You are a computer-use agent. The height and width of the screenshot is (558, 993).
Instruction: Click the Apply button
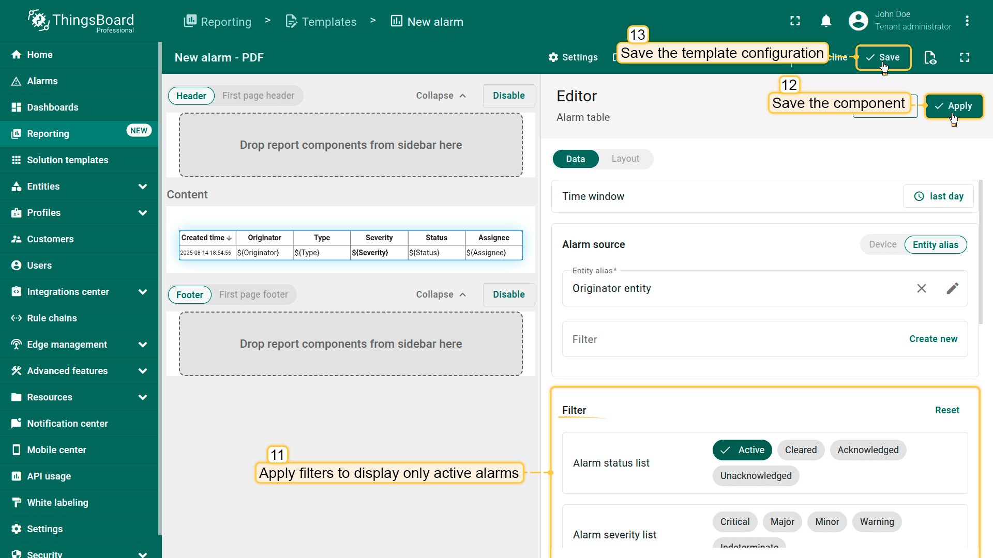pos(953,106)
